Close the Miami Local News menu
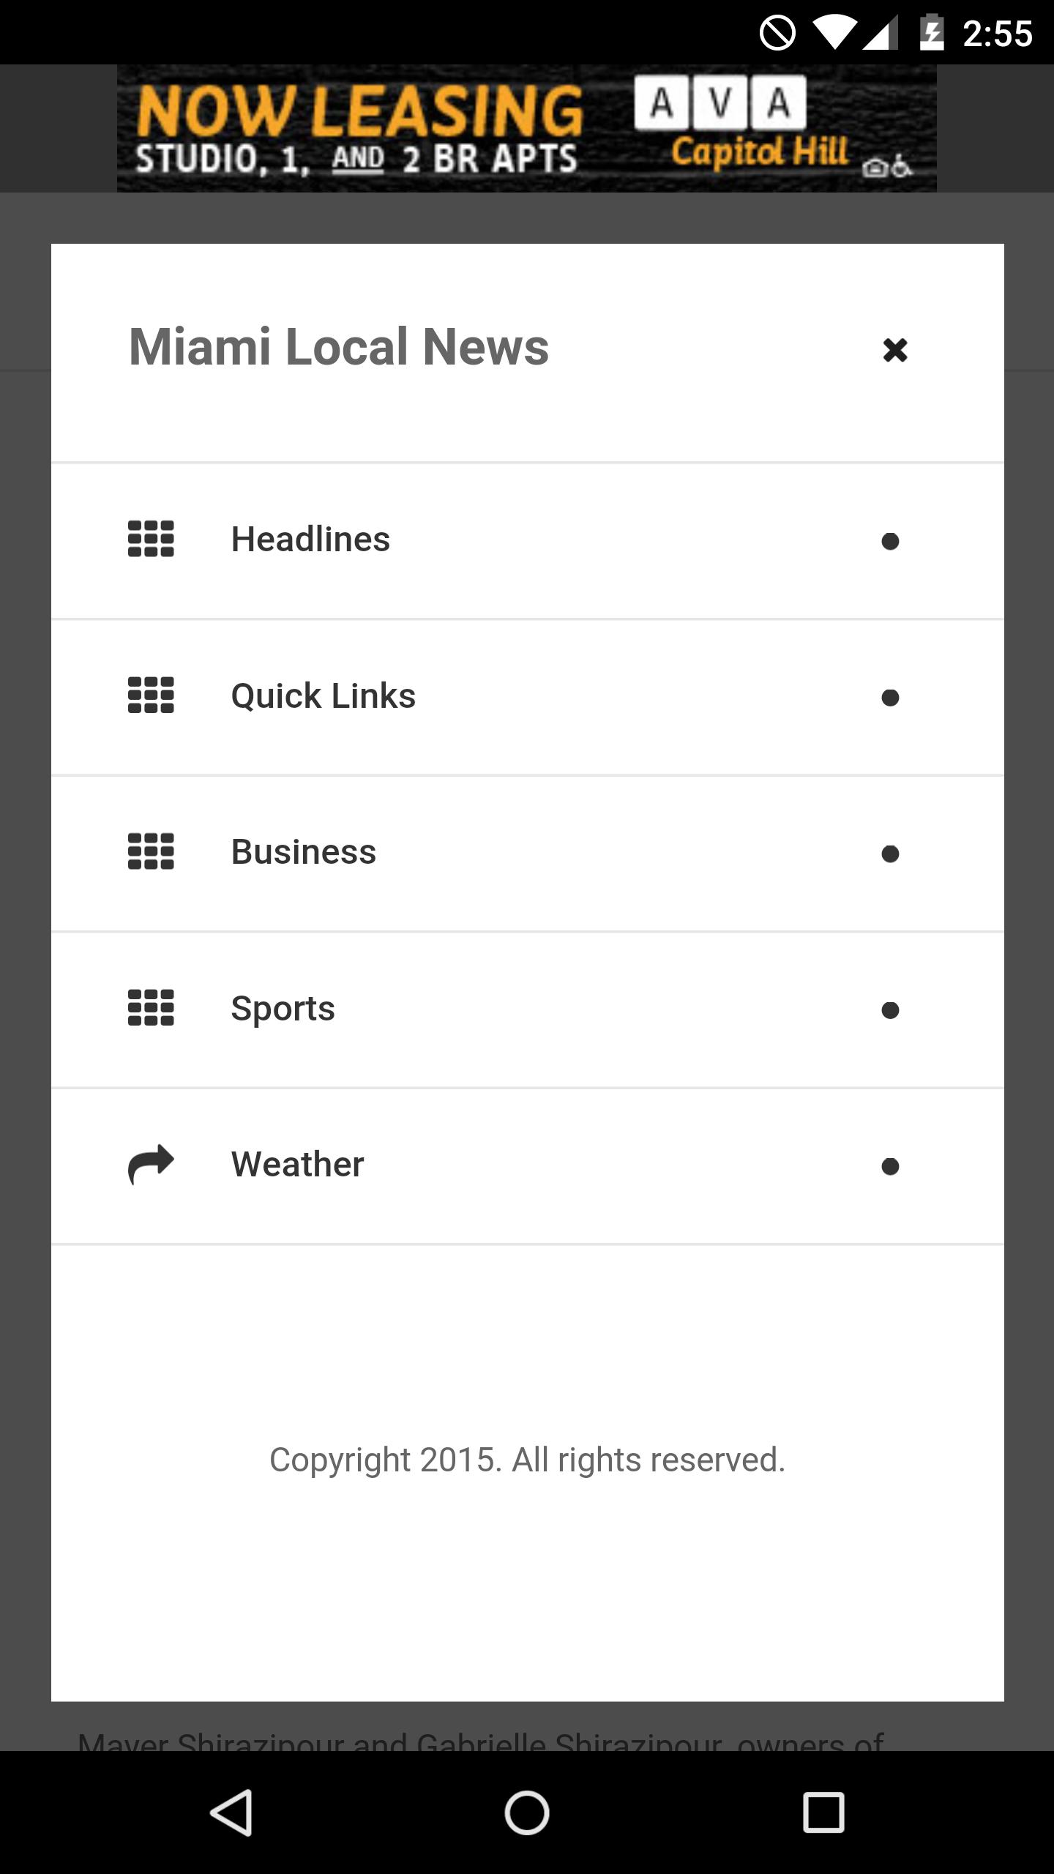Image resolution: width=1054 pixels, height=1874 pixels. click(894, 350)
